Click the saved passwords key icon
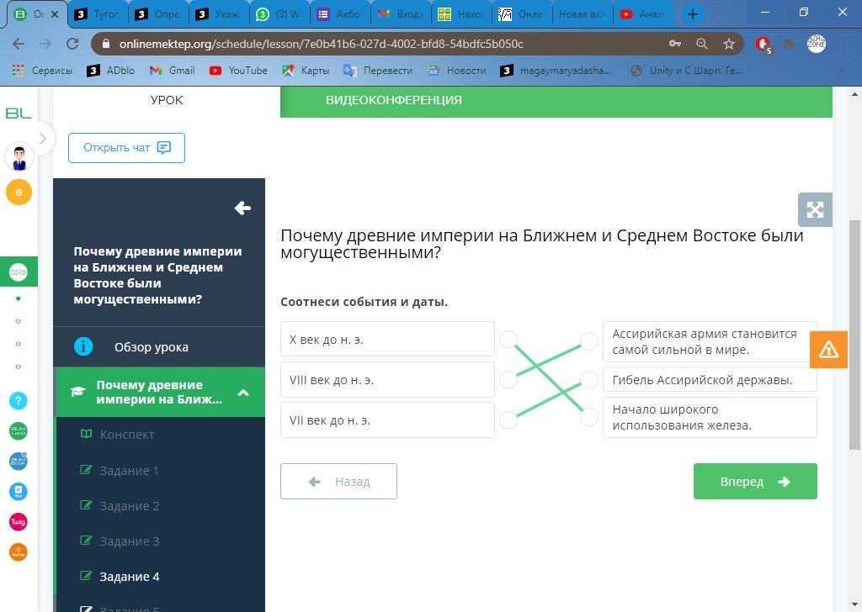The image size is (862, 612). click(x=675, y=44)
